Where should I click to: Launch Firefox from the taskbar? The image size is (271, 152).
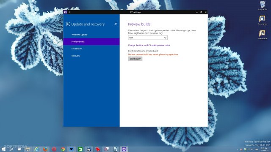45,149
